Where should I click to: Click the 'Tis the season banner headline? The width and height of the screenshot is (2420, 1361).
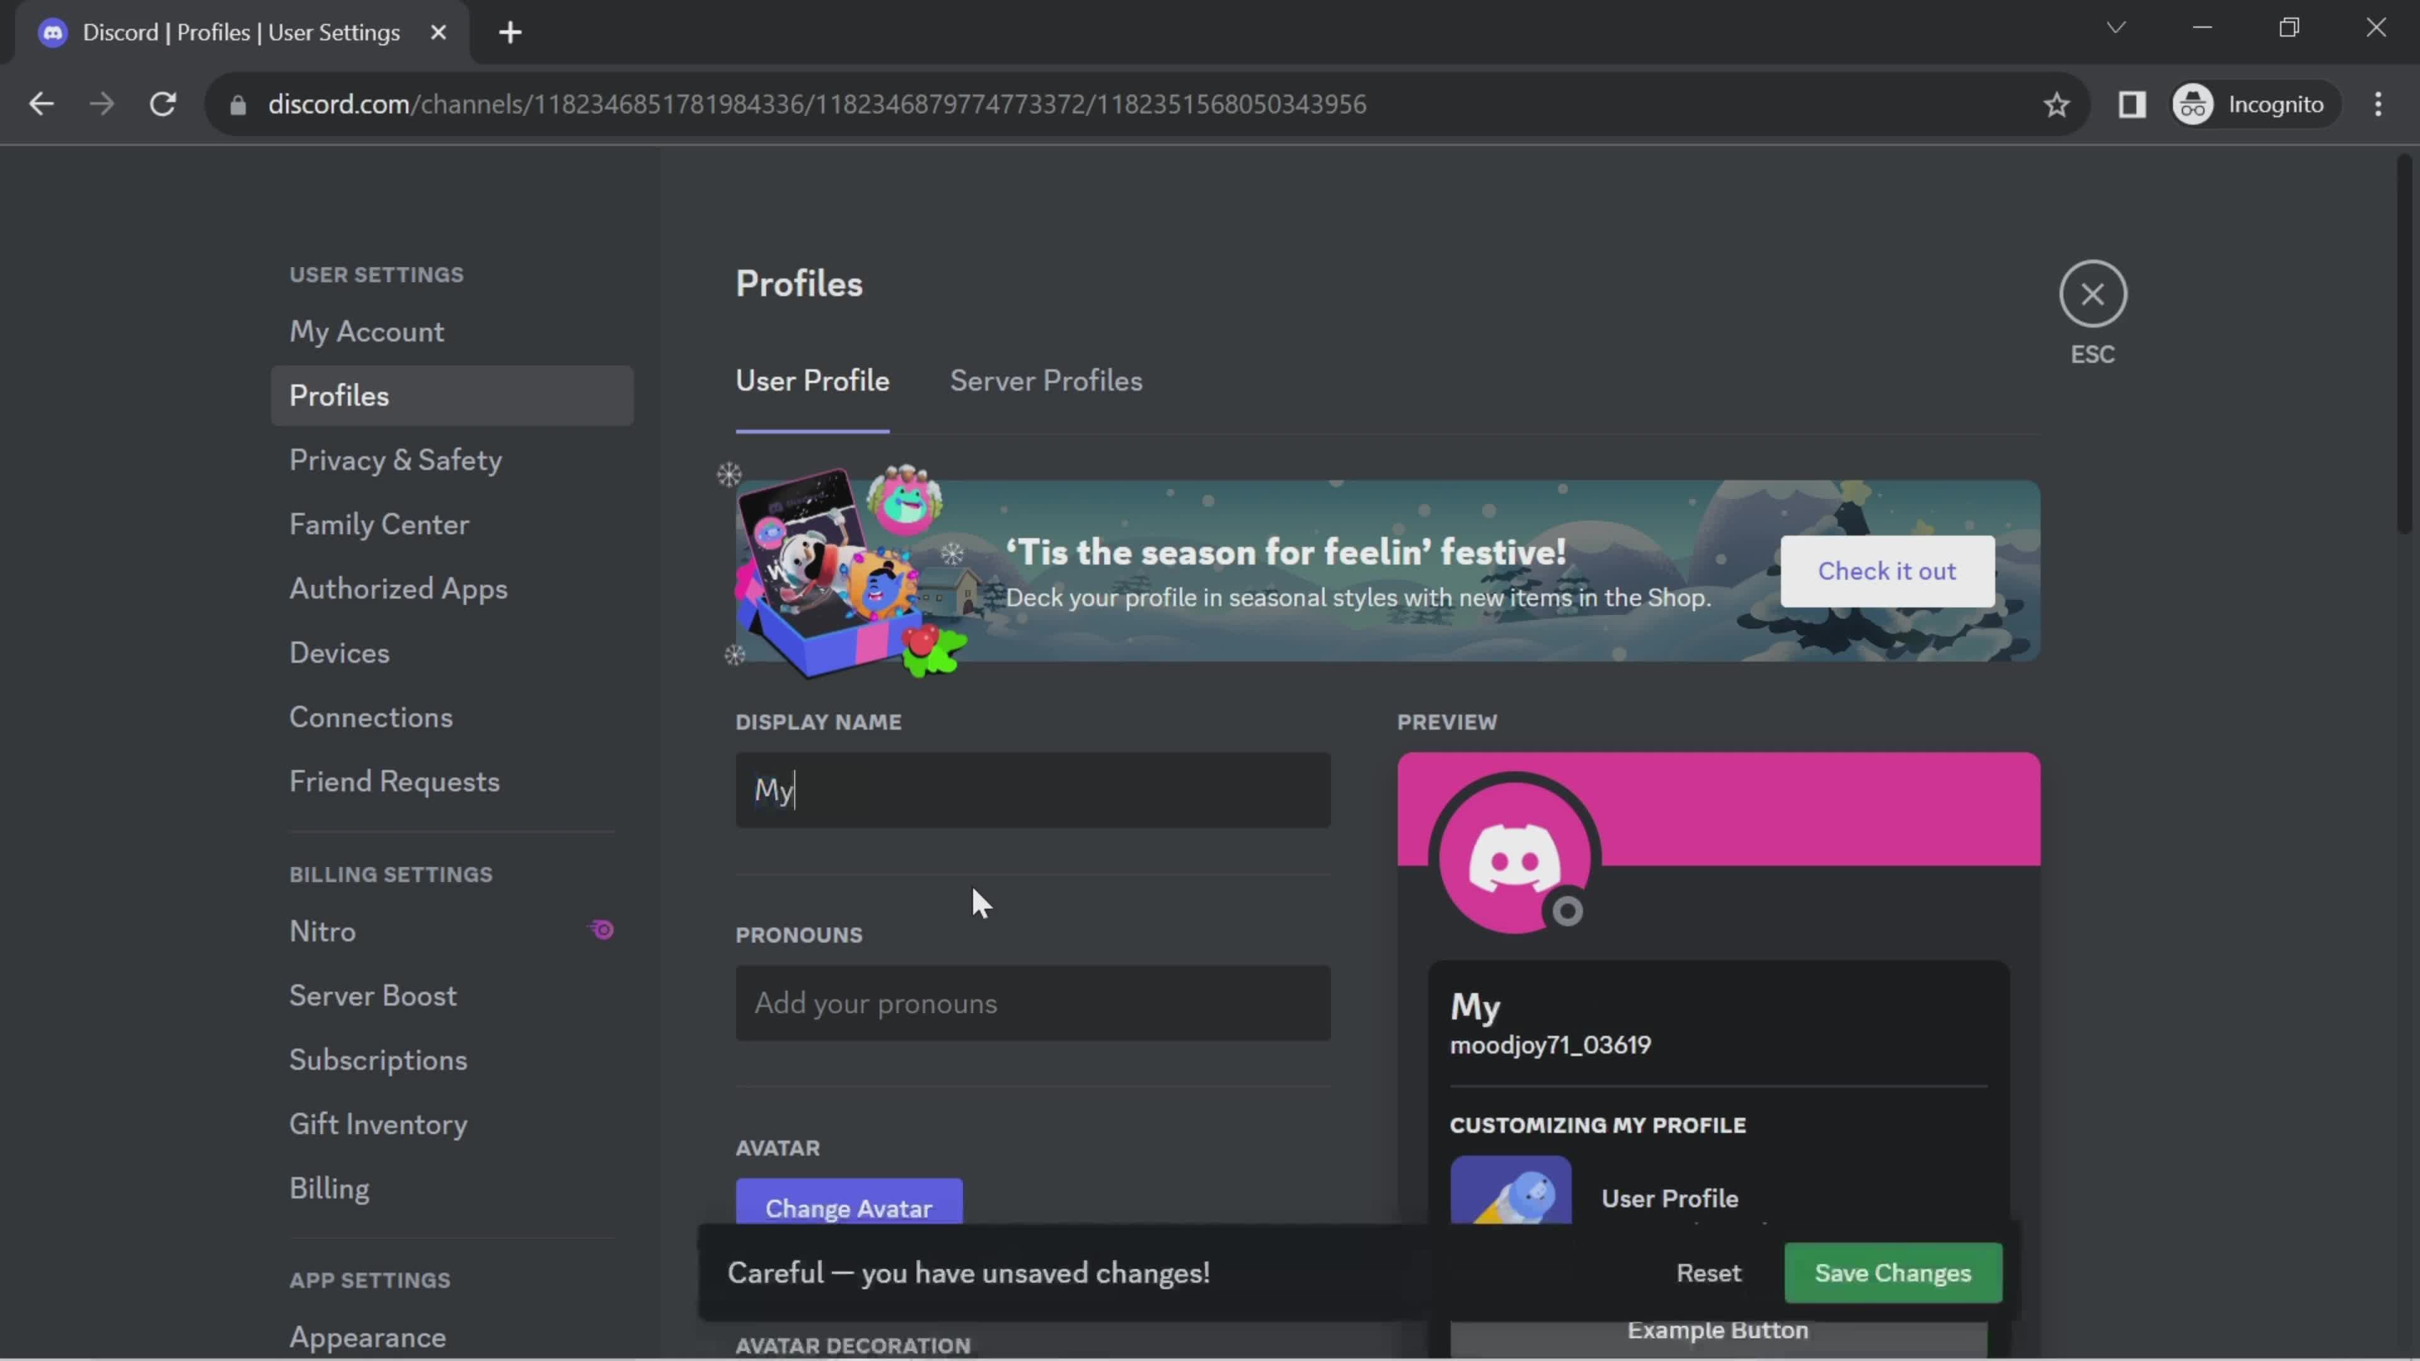[1286, 551]
